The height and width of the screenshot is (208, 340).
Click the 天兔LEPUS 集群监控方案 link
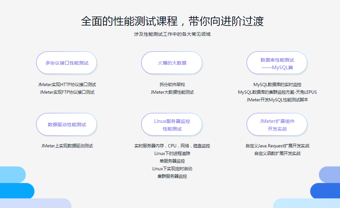point(277,92)
